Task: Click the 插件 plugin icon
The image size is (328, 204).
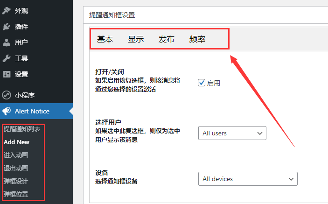Action: click(6, 27)
